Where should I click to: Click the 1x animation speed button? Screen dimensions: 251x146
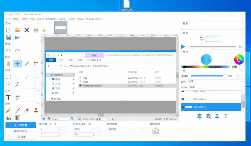point(240,47)
